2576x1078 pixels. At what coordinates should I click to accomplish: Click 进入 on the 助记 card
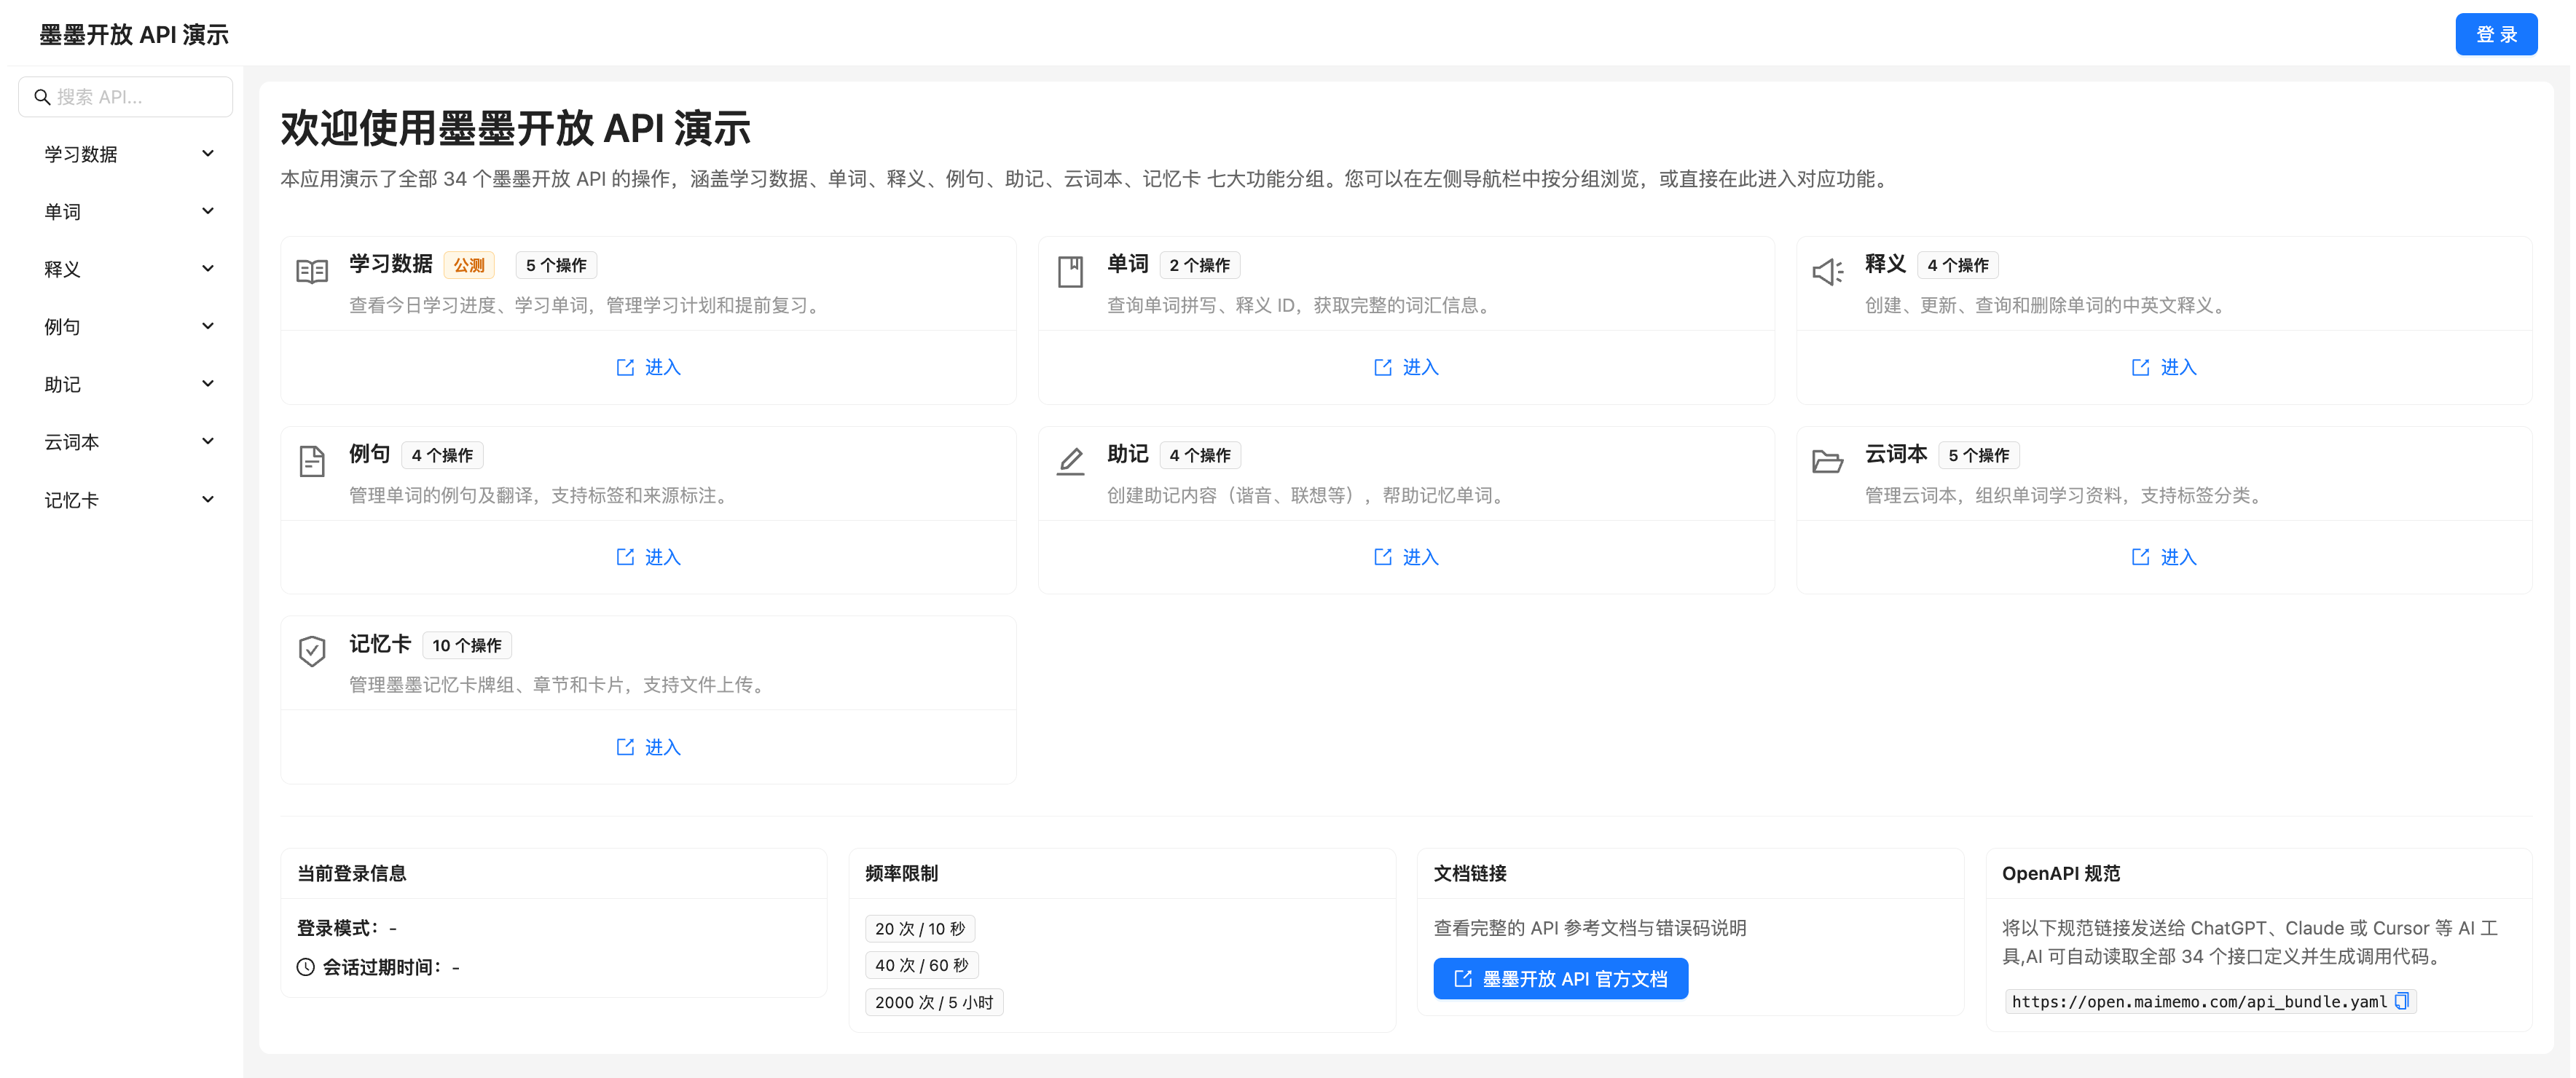[1406, 557]
